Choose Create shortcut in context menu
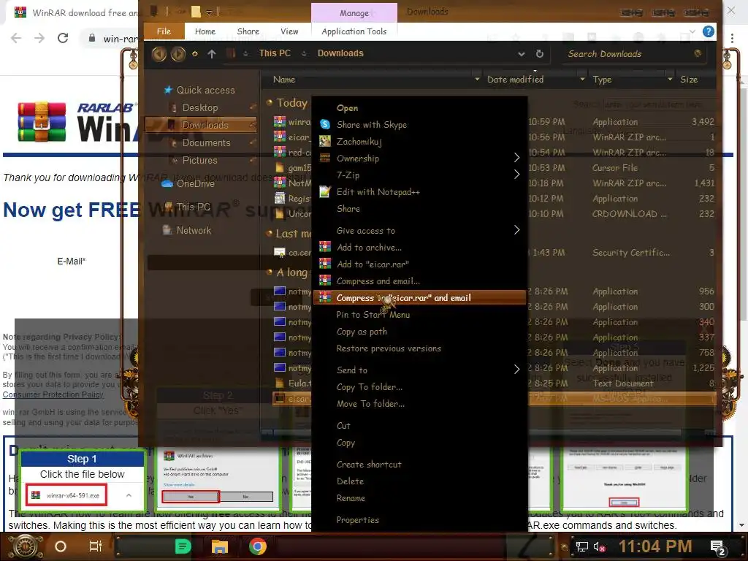Screen dimensions: 748x561 [x=369, y=464]
